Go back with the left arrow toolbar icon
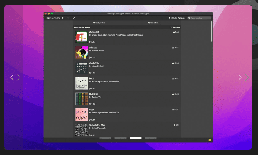 click(x=63, y=18)
